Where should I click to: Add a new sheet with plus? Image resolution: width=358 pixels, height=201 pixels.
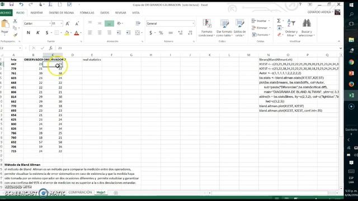coord(116,193)
